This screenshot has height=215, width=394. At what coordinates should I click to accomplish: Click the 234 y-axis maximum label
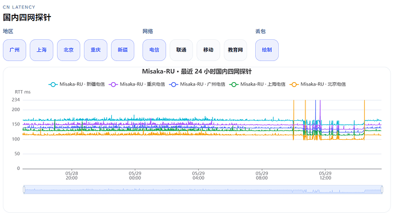click(15, 100)
